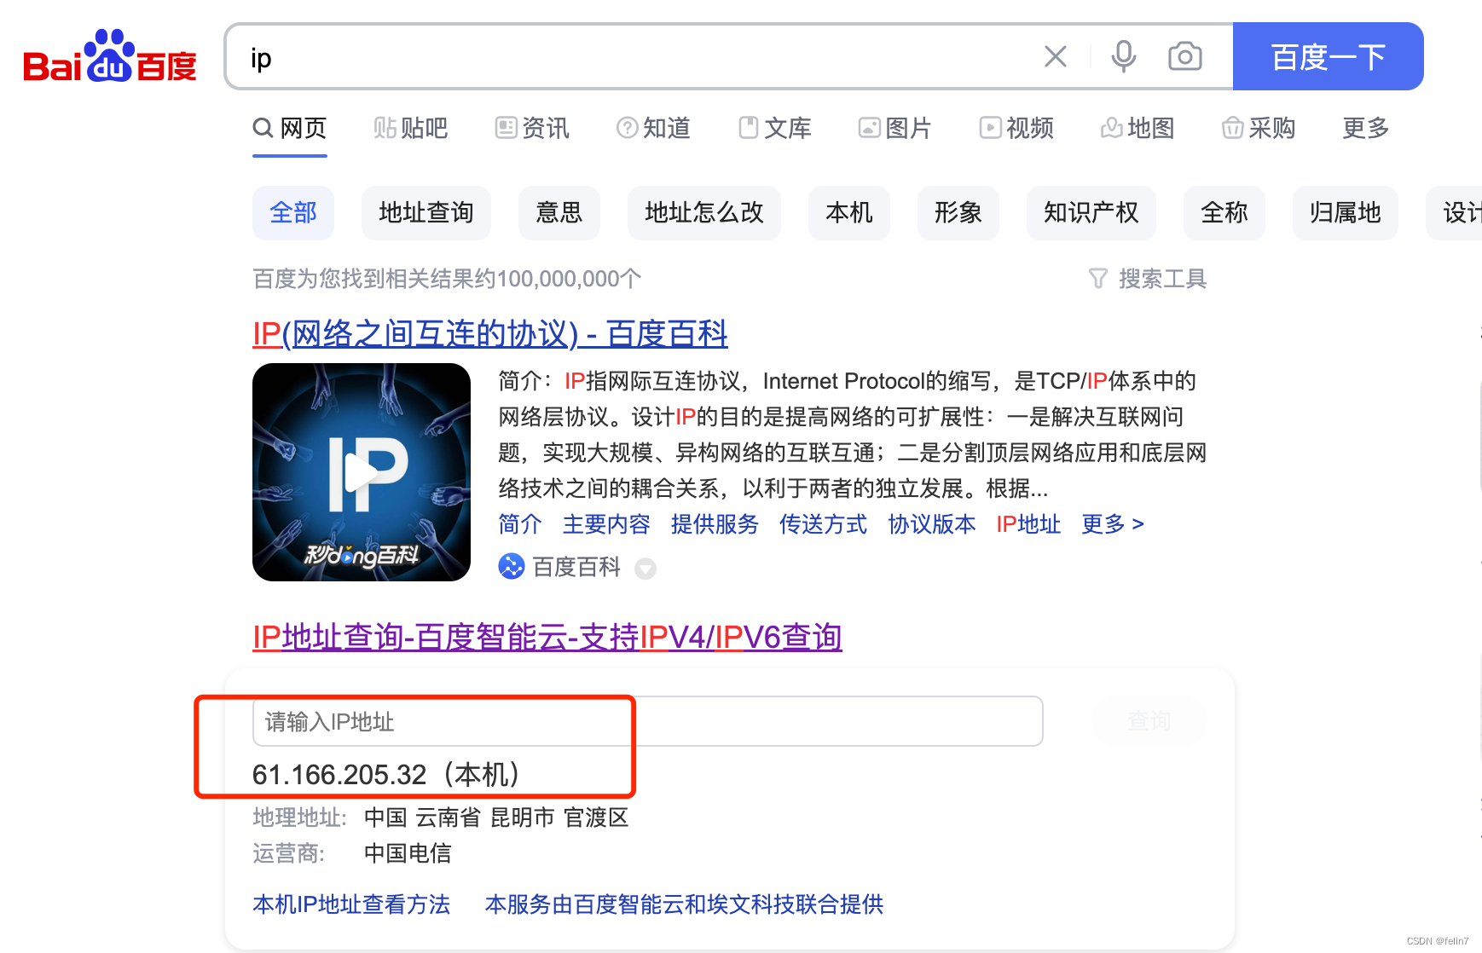Open the 本机IP地址查看方法 link
1482x953 pixels.
click(351, 904)
